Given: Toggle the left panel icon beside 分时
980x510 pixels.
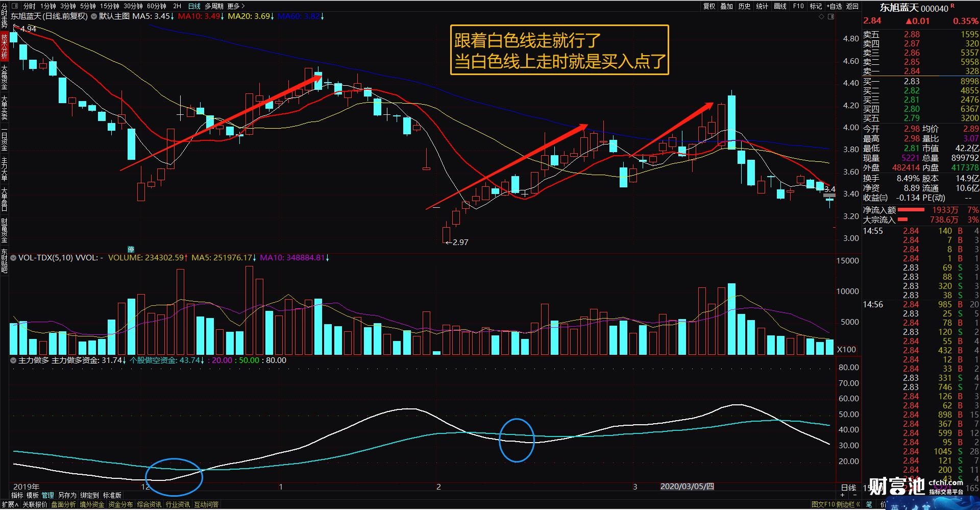Looking at the screenshot, I should [x=14, y=6].
